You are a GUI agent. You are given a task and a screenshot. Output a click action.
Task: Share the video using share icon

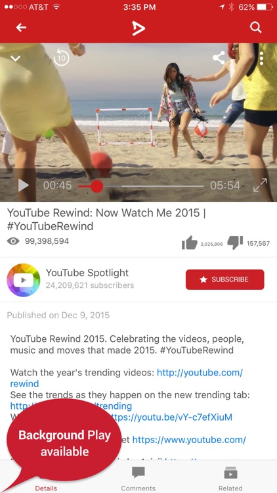pos(219,58)
